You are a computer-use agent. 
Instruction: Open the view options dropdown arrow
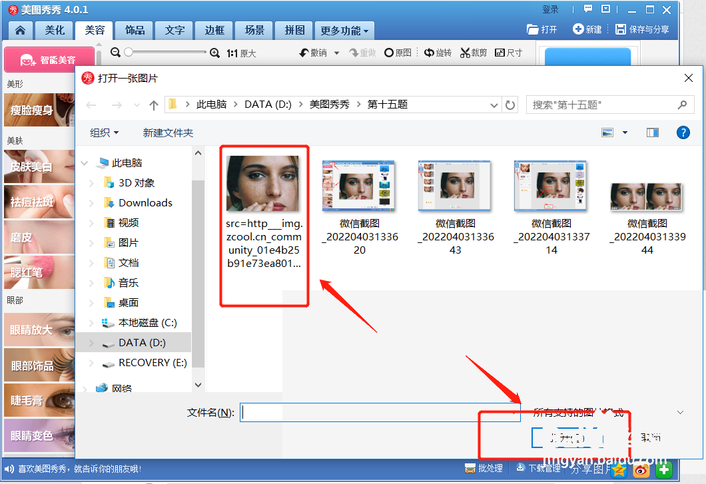625,132
